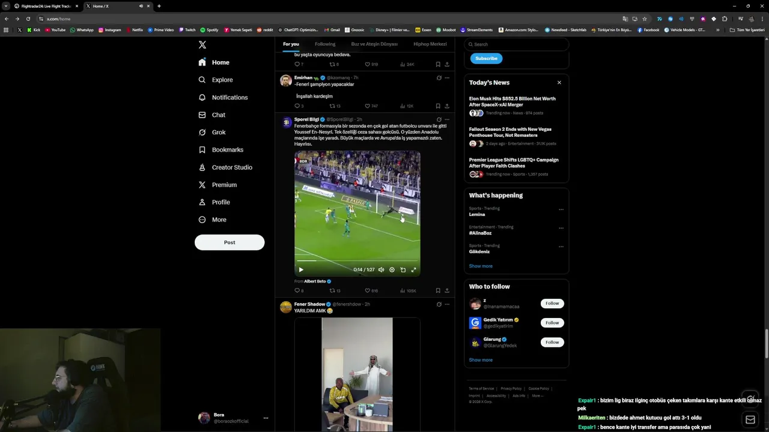Switch to the Following tab
The height and width of the screenshot is (432, 769).
click(325, 44)
